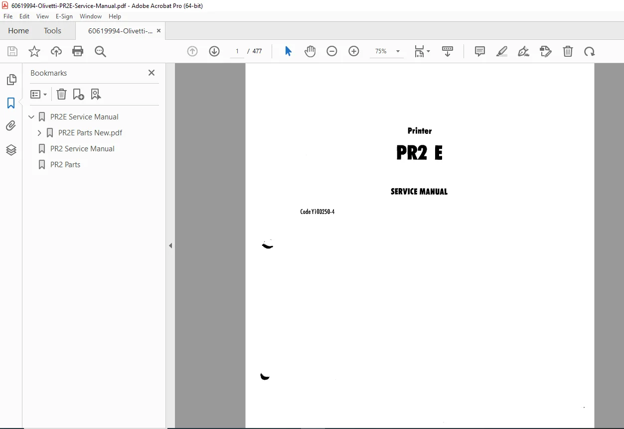Activate the Selection arrow tool
Image resolution: width=624 pixels, height=429 pixels.
click(288, 51)
